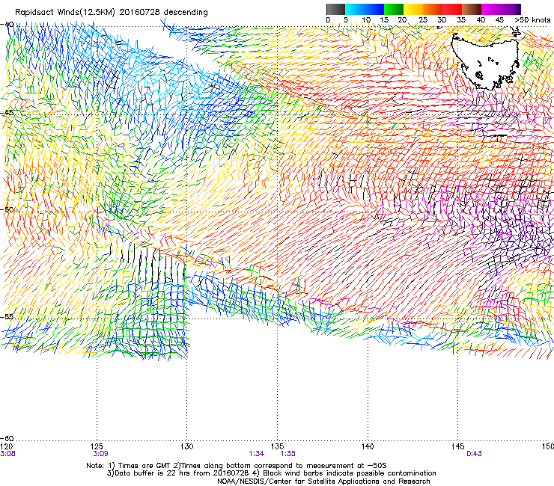Click the red 30-35 knots legend swatch

(x=452, y=9)
